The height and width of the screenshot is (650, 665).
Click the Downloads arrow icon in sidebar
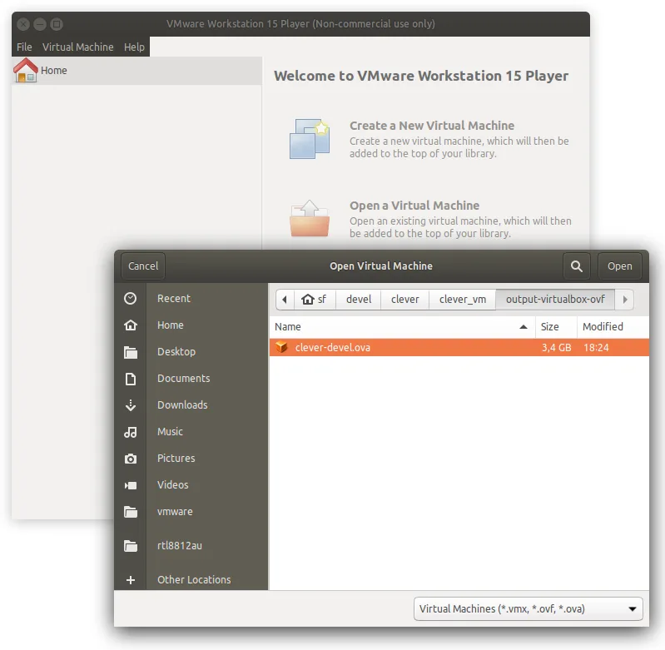(131, 405)
